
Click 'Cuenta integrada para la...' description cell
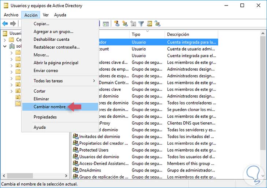click(x=191, y=42)
